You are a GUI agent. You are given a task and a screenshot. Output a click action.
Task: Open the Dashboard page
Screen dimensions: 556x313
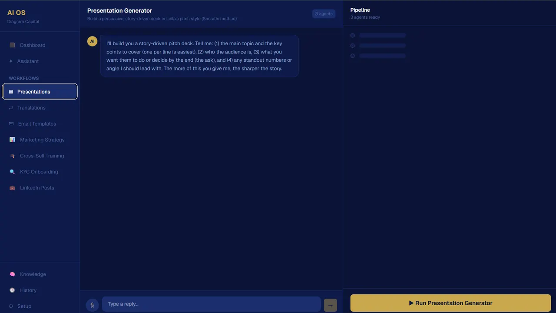pos(40,45)
